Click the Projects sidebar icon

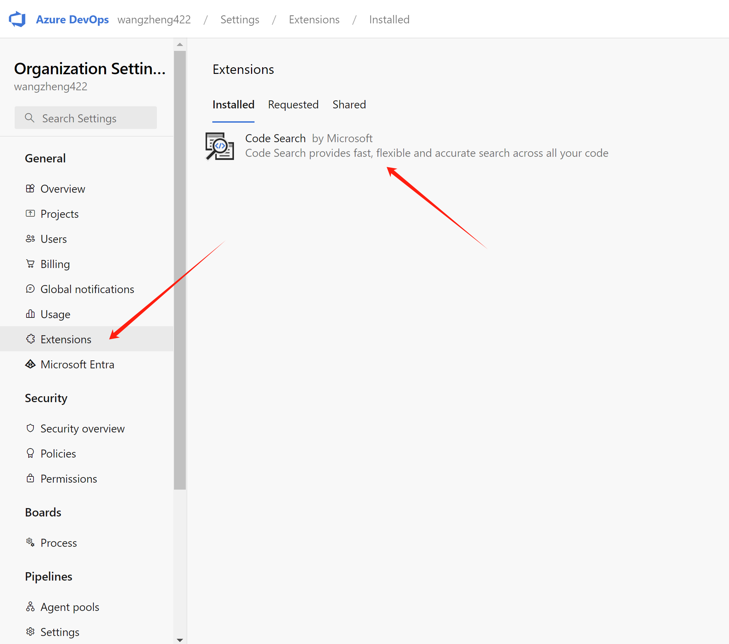(x=30, y=214)
